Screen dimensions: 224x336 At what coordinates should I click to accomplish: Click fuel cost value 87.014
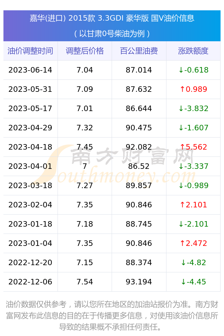coord(139,70)
